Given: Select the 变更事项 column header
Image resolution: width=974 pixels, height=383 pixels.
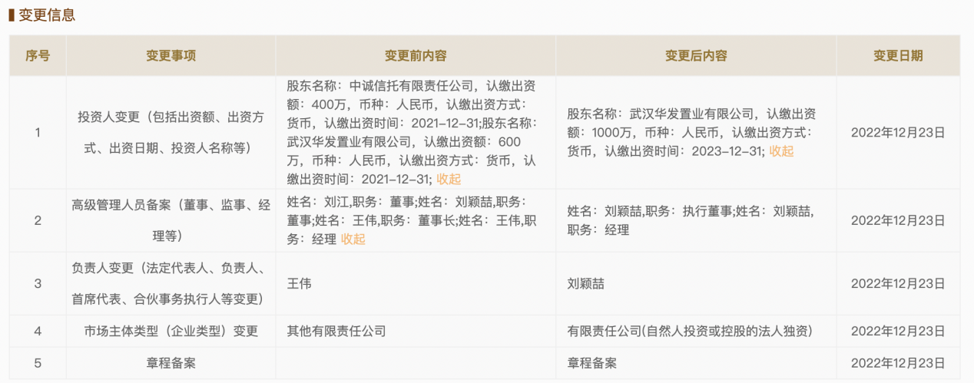Looking at the screenshot, I should coord(171,55).
